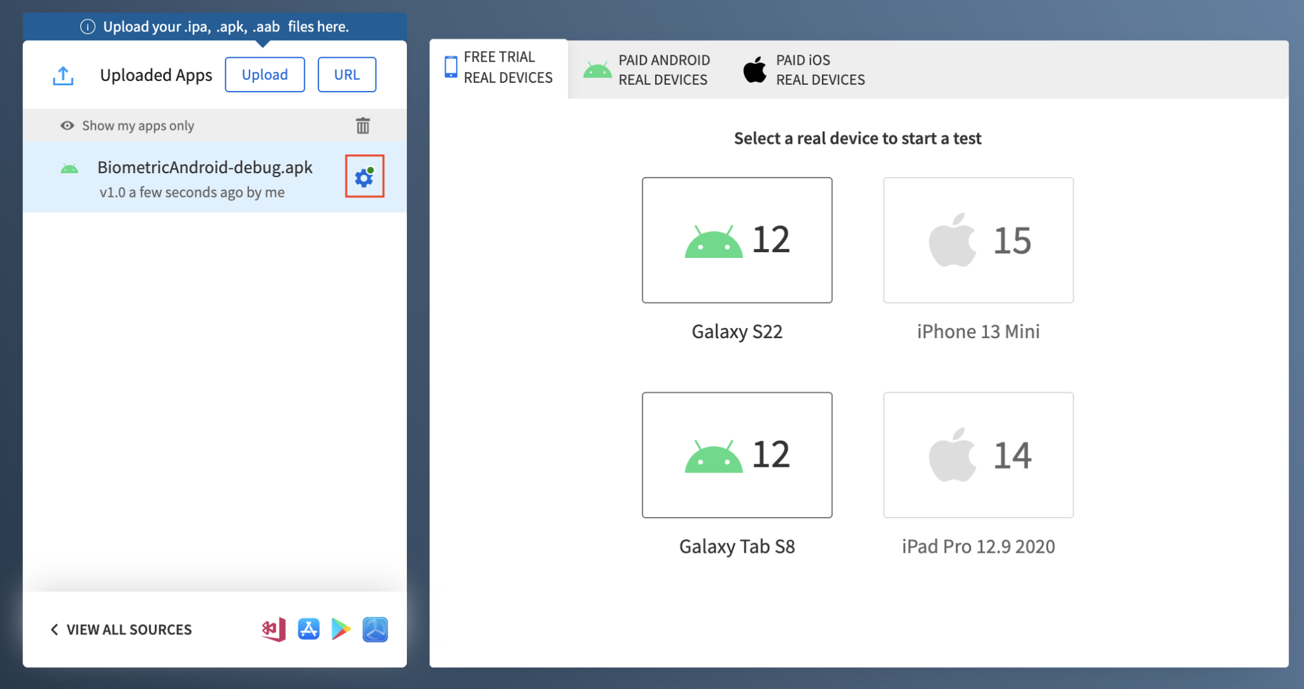Choose the Galaxy Tab S8 device

[737, 455]
